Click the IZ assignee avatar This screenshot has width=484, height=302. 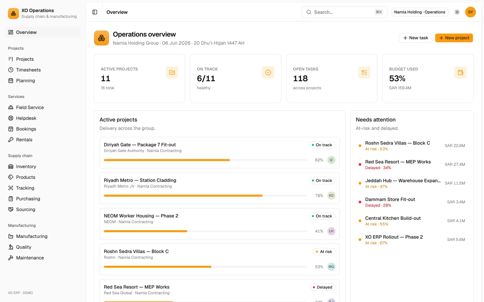[331, 160]
